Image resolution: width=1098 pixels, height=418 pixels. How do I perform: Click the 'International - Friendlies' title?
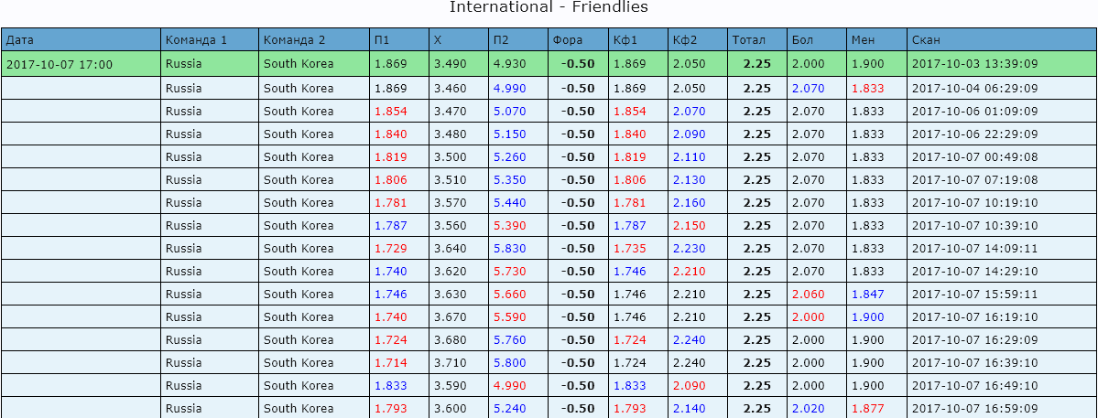[549, 7]
